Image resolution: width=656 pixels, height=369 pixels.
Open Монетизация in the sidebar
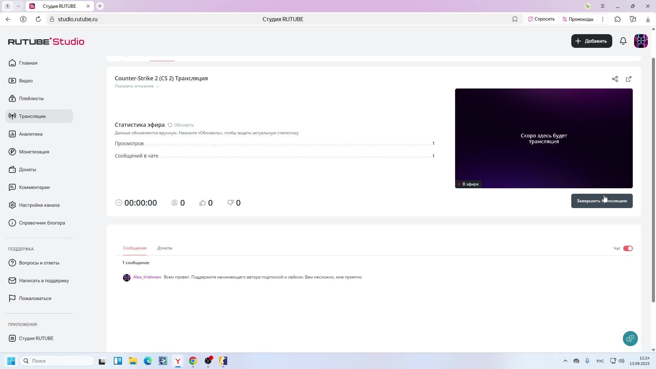coord(34,152)
